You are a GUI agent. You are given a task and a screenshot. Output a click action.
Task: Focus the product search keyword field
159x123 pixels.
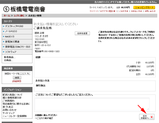pos(17,74)
